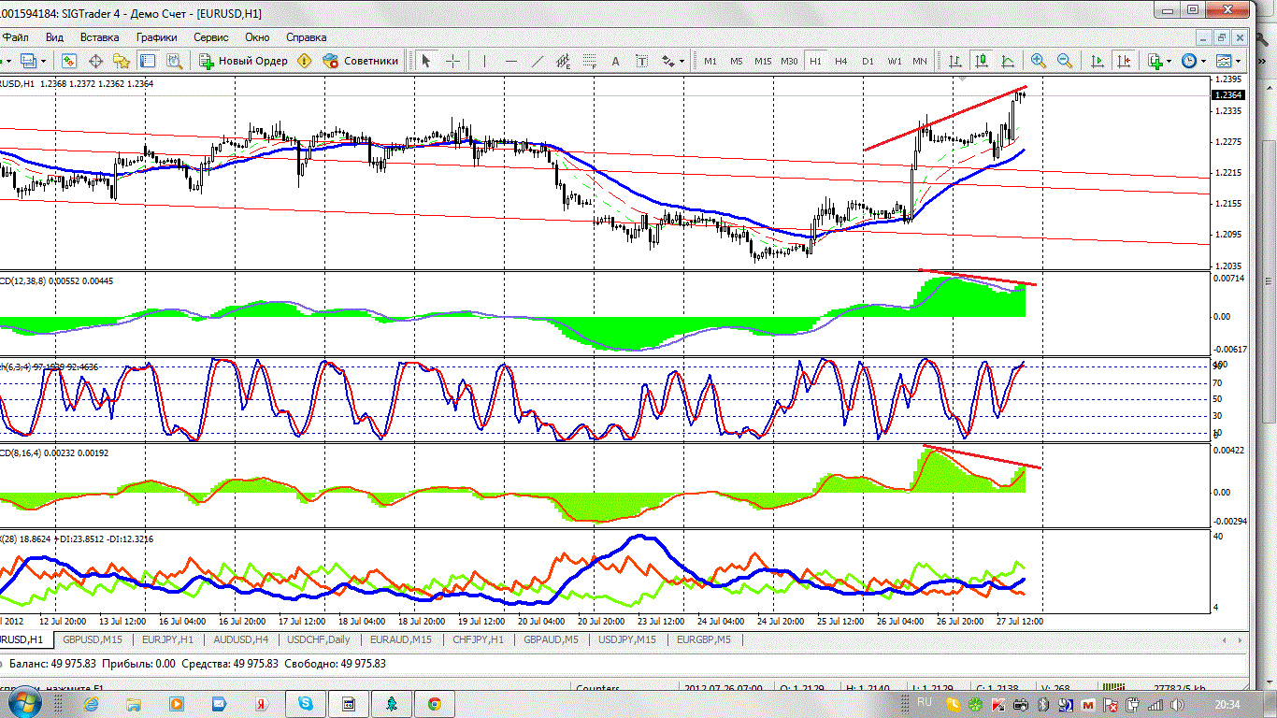Expand the indicators list dropdown arrow
Image resolution: width=1277 pixels, height=718 pixels.
point(1169,61)
